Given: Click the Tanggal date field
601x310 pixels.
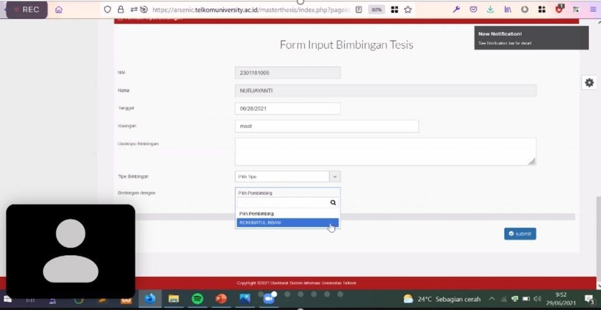Looking at the screenshot, I should [287, 109].
